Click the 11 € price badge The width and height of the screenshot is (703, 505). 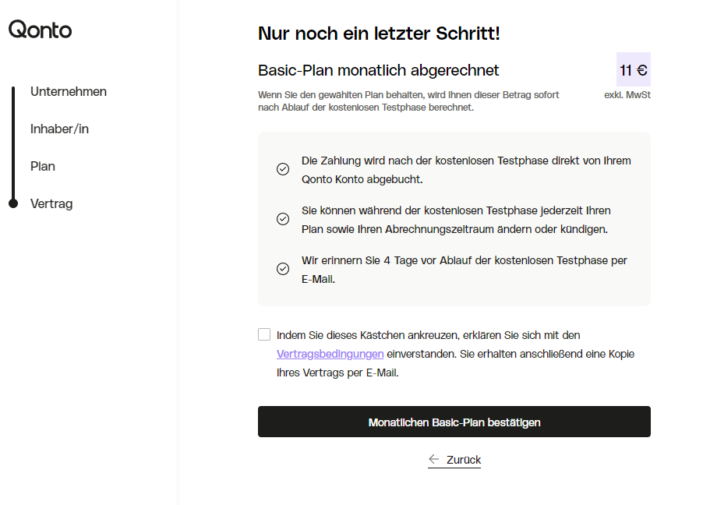[633, 70]
